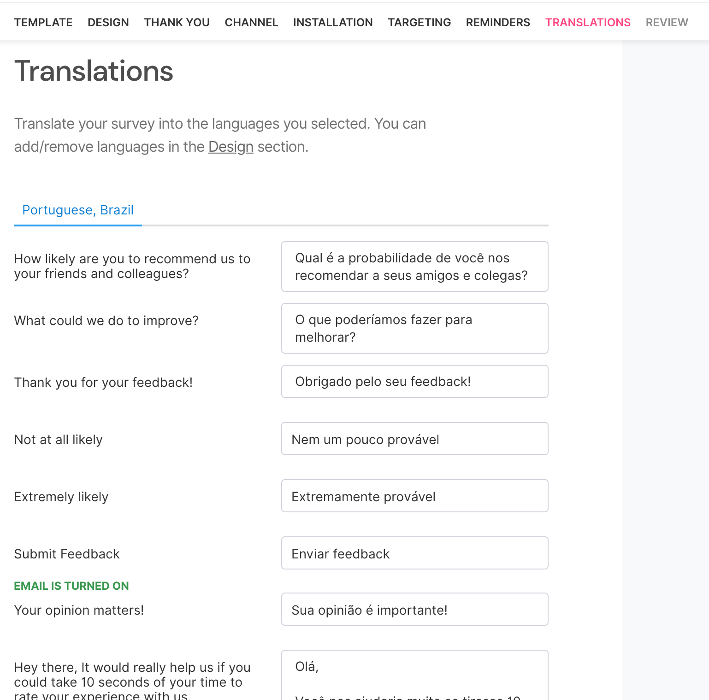
Task: Go to the Reminders tab
Action: [498, 22]
